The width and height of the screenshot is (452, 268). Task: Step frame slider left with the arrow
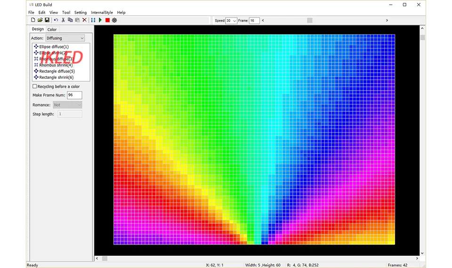(263, 20)
